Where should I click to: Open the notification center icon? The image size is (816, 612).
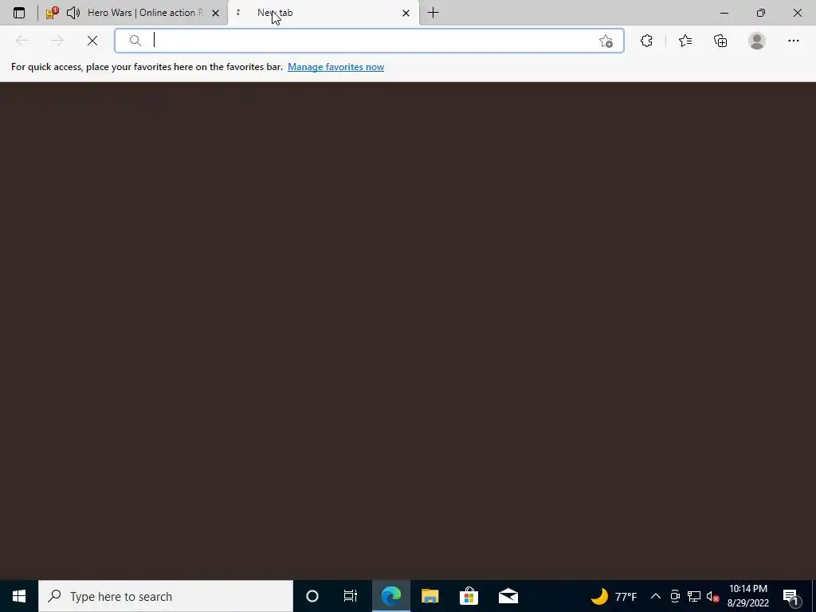(x=790, y=596)
